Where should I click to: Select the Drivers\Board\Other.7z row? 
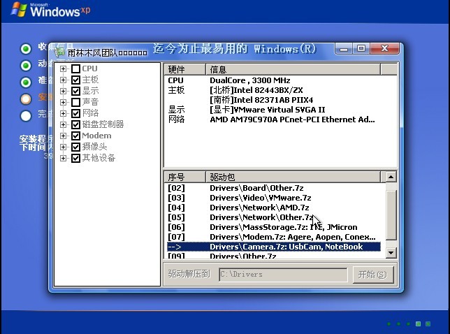(274, 188)
